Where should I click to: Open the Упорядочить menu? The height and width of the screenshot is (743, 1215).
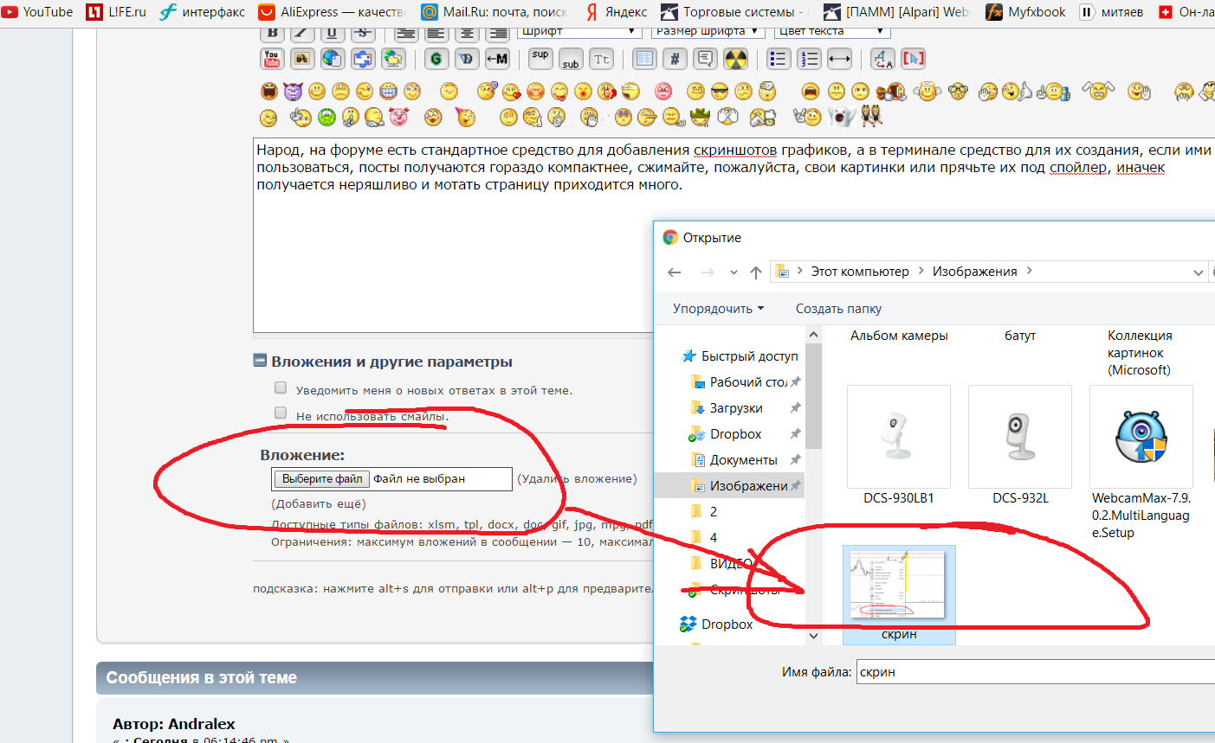[718, 309]
